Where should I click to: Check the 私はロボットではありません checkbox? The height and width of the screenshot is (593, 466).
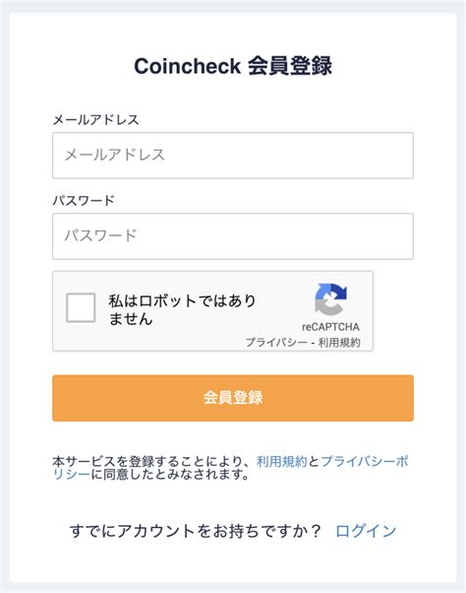pyautogui.click(x=81, y=307)
